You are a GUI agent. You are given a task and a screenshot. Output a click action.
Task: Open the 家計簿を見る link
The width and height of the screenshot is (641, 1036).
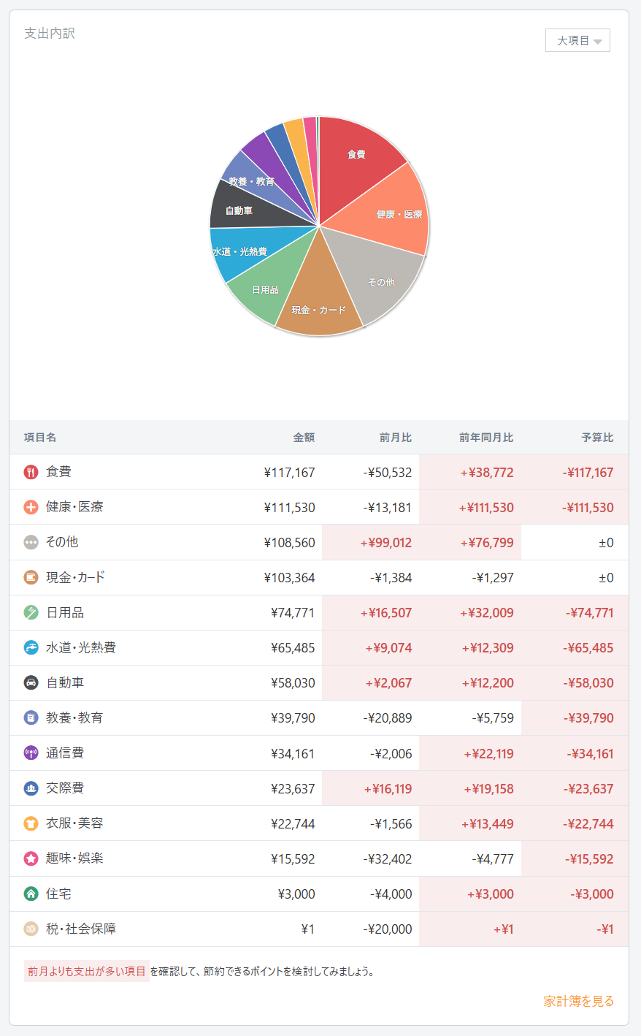(x=578, y=1001)
